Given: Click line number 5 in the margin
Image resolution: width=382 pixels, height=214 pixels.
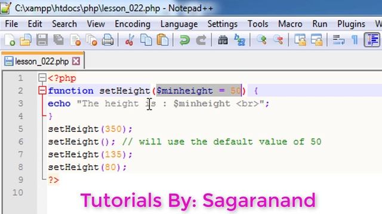Looking at the screenshot, I should point(20,128).
